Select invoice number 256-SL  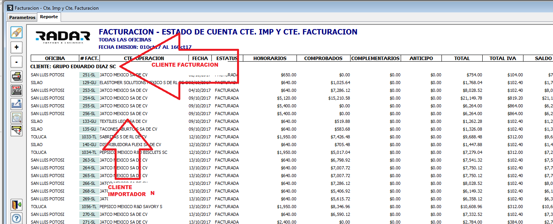click(89, 114)
